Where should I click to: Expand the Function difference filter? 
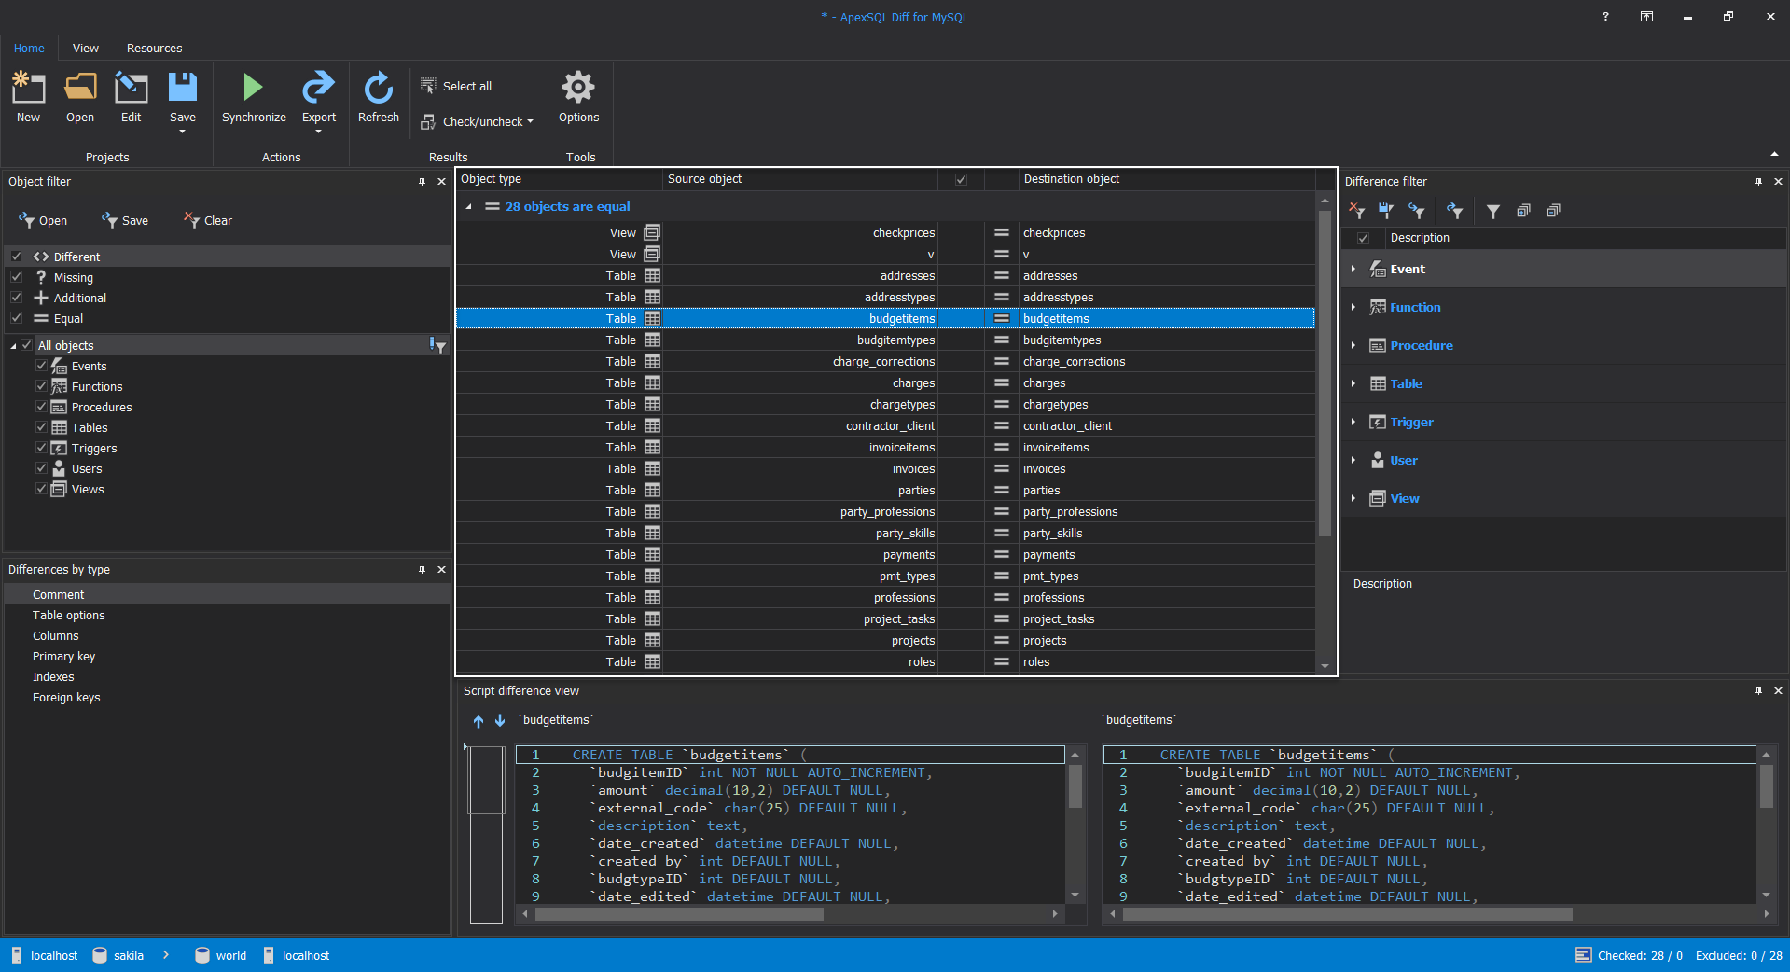[x=1353, y=307]
